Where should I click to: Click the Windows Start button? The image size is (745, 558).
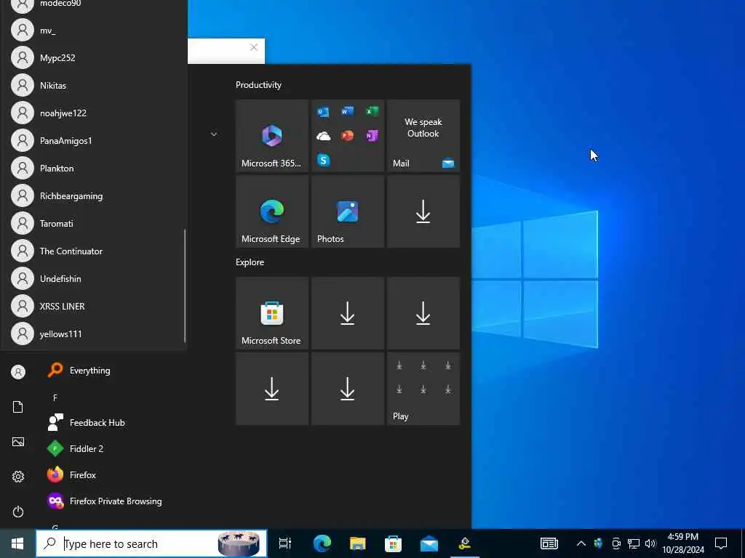pos(17,543)
